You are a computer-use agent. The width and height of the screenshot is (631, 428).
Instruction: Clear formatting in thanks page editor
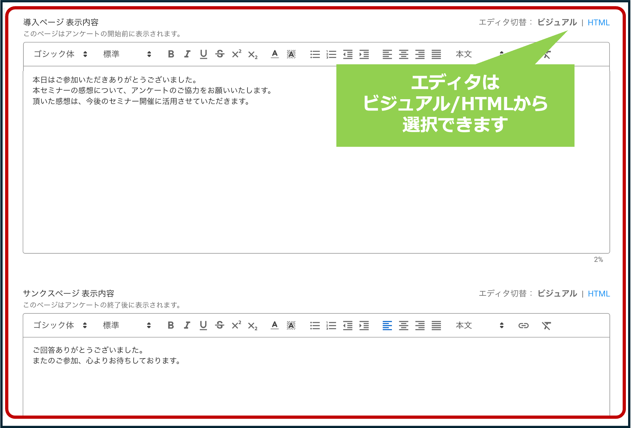click(x=546, y=326)
